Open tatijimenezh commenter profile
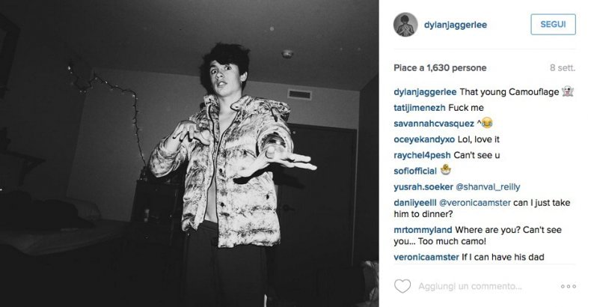The image size is (591, 307). [x=420, y=108]
